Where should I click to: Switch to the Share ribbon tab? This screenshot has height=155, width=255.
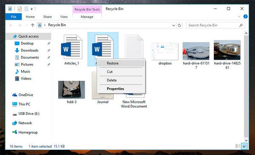click(47, 17)
